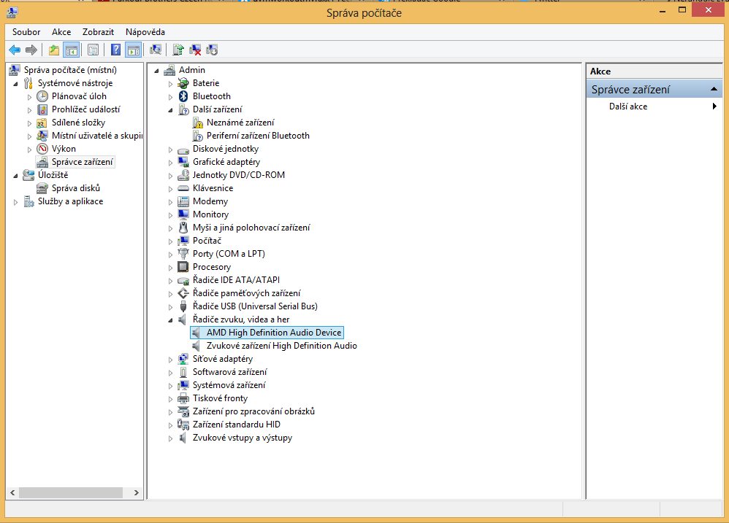Screen dimensions: 729x523
Task: Select Zvukové vstupy a výstupy category
Action: click(x=243, y=438)
